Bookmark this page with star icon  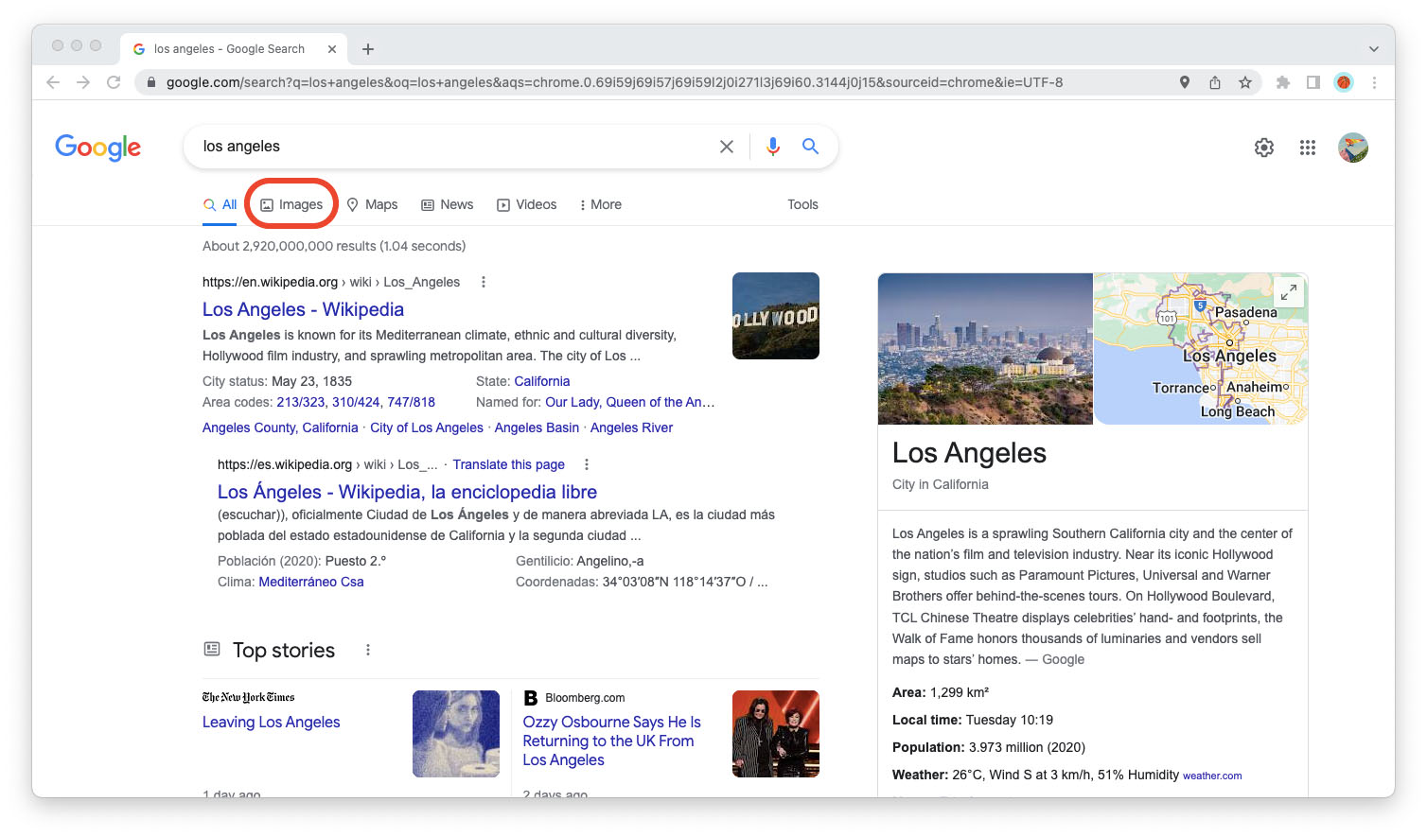coord(1245,82)
